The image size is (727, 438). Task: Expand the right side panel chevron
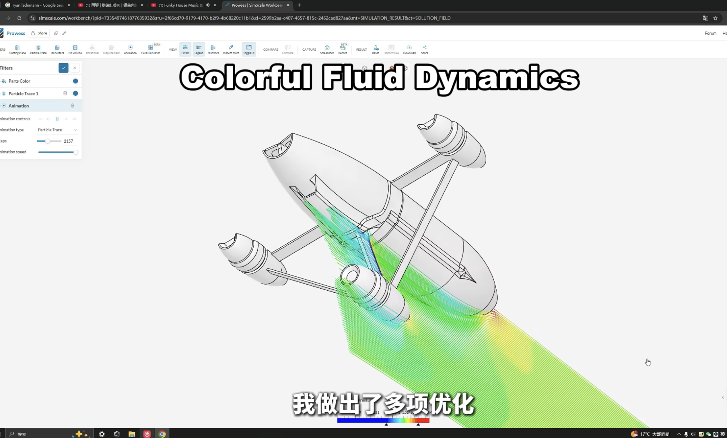723,397
